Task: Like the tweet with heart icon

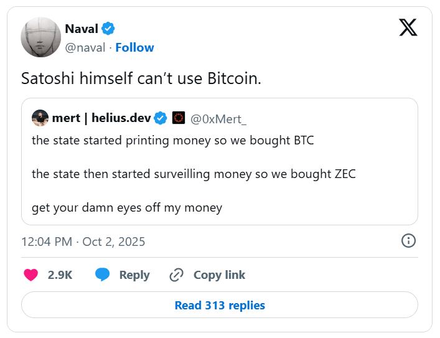Action: (x=30, y=275)
